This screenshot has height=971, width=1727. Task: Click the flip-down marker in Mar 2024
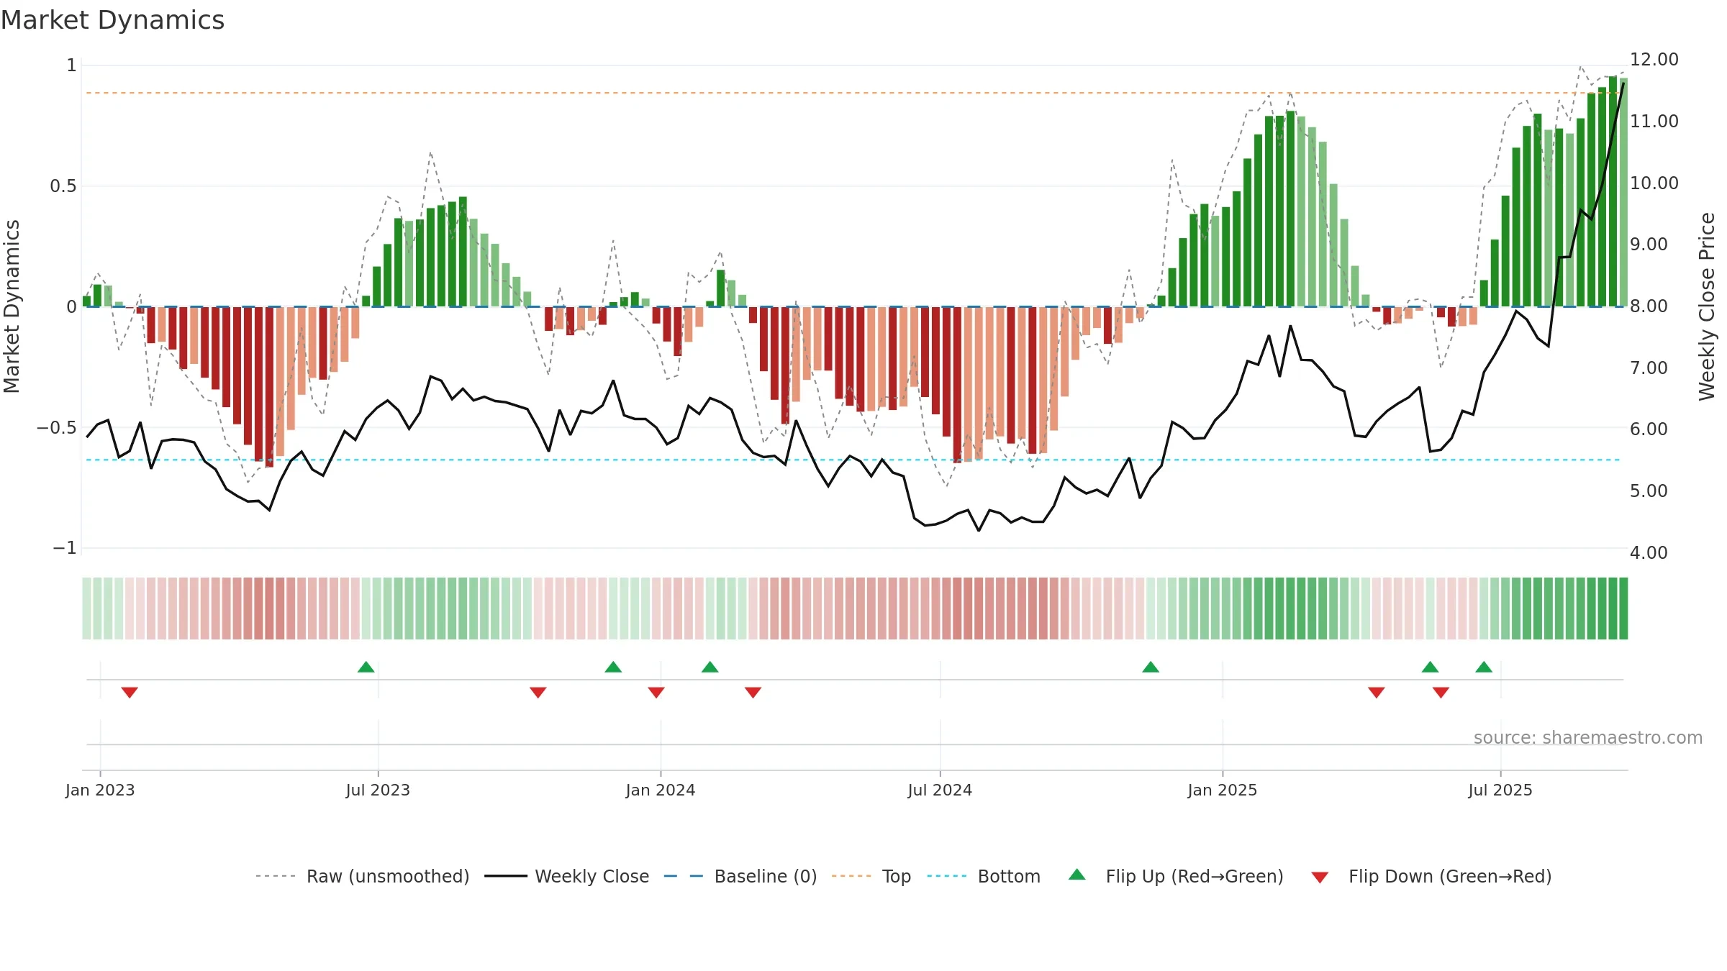click(x=753, y=693)
